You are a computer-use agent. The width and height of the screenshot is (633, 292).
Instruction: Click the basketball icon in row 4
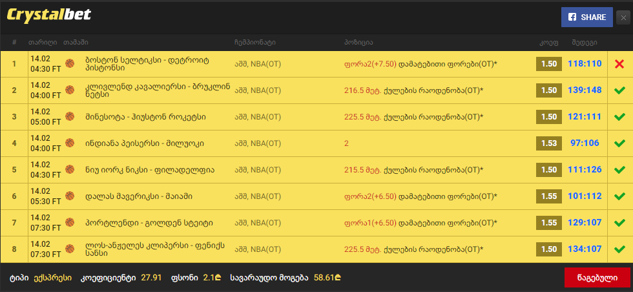pyautogui.click(x=70, y=143)
